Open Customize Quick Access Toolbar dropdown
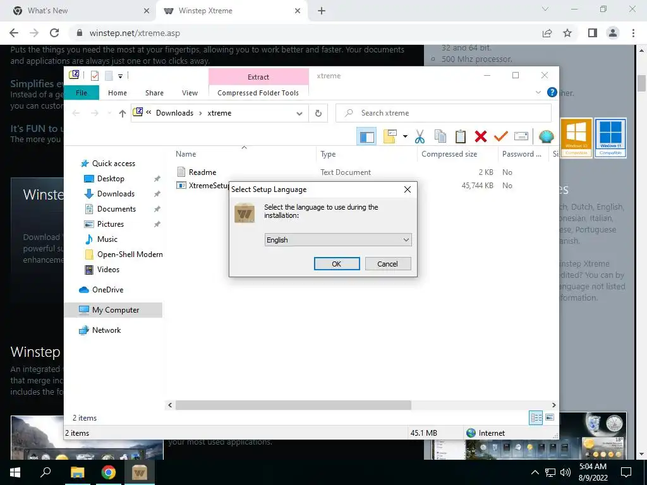The image size is (647, 485). point(121,76)
